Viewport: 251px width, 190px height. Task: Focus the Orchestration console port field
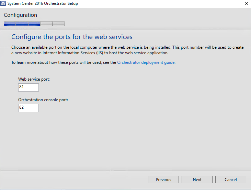pos(28,108)
